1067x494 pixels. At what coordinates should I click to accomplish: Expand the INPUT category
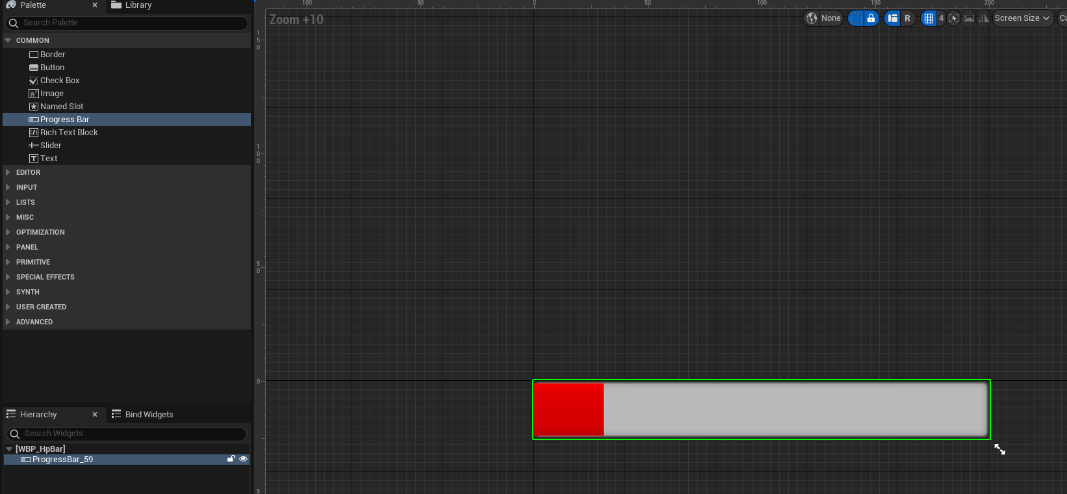coord(8,187)
